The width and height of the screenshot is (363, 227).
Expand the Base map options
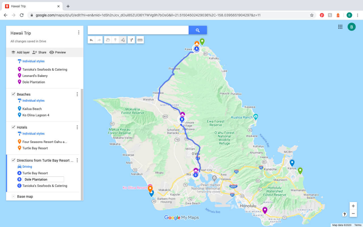13,196
